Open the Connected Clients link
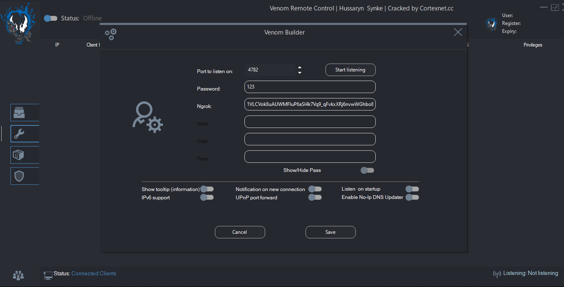 [94, 273]
